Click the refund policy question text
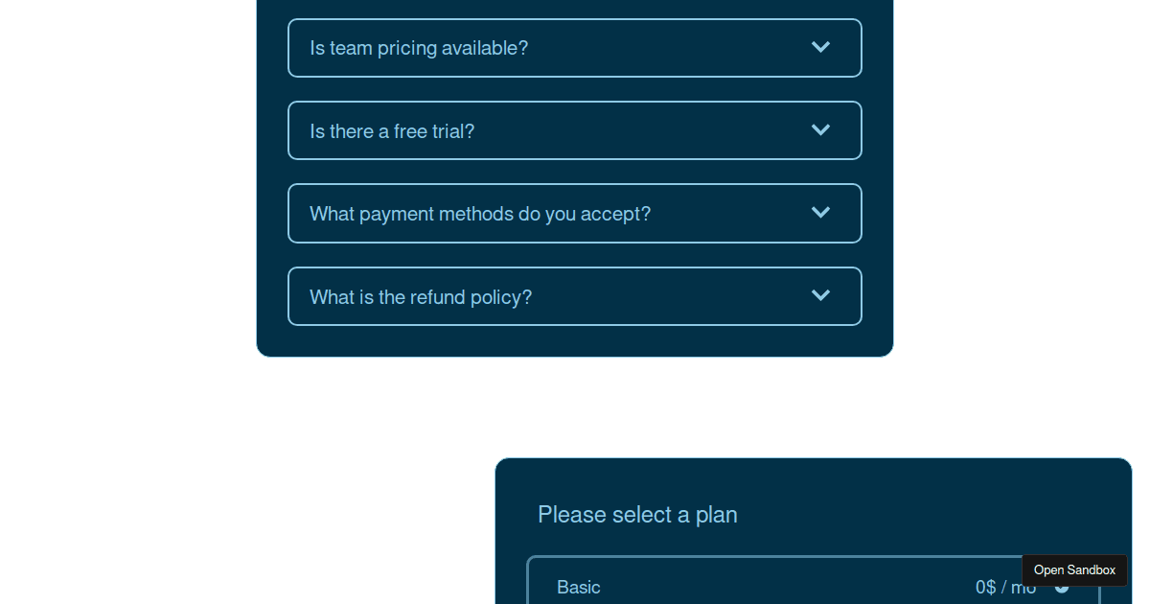Viewport: 1150px width, 604px height. (x=421, y=297)
